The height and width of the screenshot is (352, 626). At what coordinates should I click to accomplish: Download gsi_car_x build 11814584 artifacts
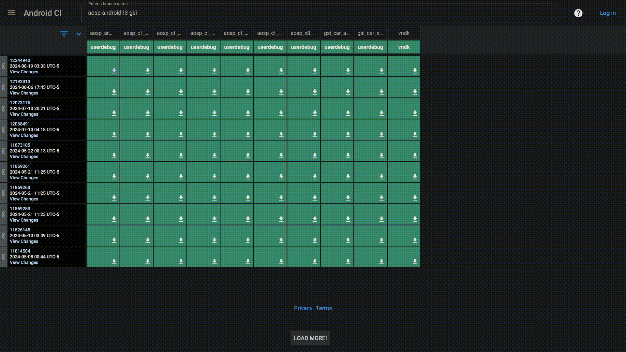click(x=381, y=261)
